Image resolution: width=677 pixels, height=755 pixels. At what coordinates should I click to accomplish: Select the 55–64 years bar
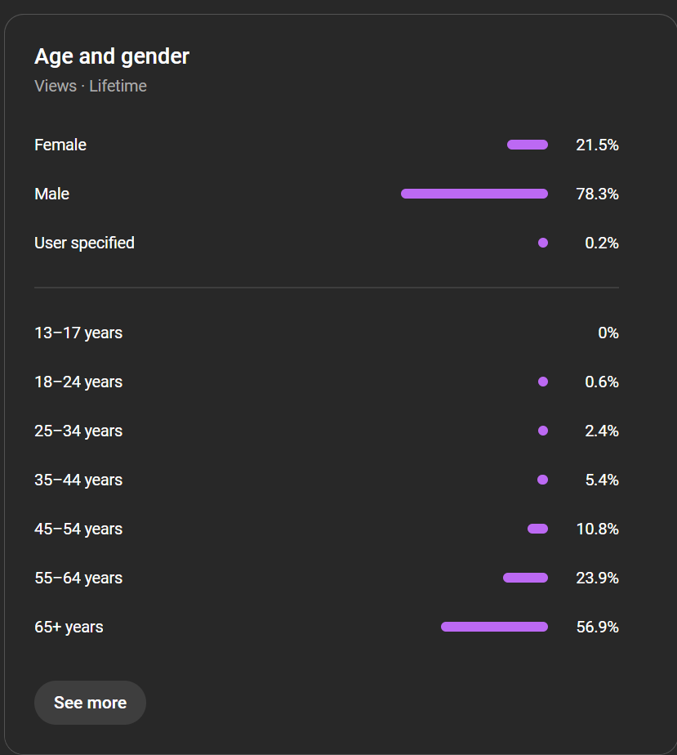525,578
